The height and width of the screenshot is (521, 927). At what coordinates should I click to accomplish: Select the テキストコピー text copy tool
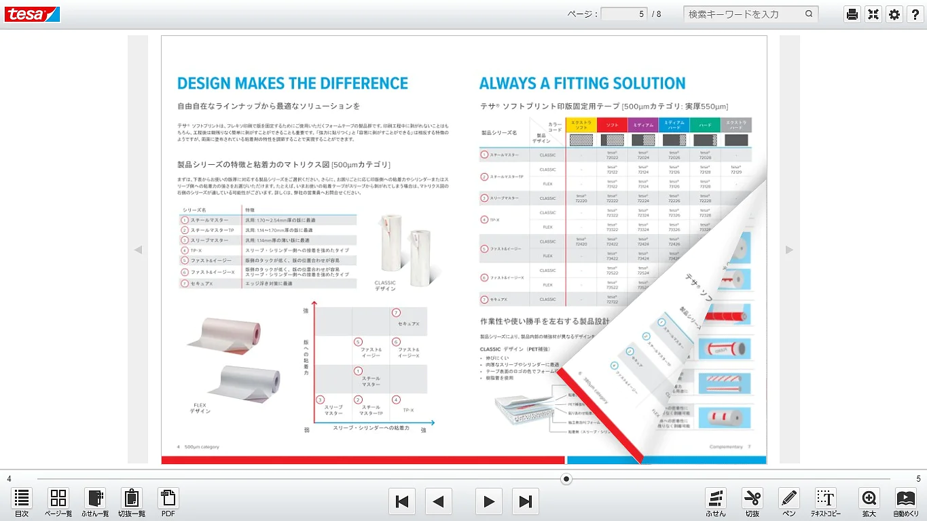tap(826, 502)
